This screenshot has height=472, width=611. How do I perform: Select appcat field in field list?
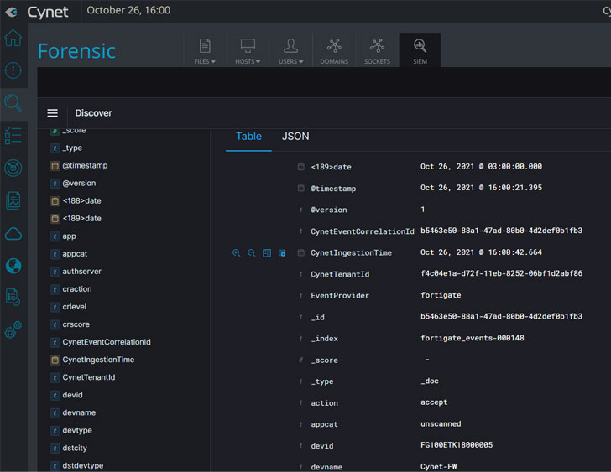click(x=75, y=254)
